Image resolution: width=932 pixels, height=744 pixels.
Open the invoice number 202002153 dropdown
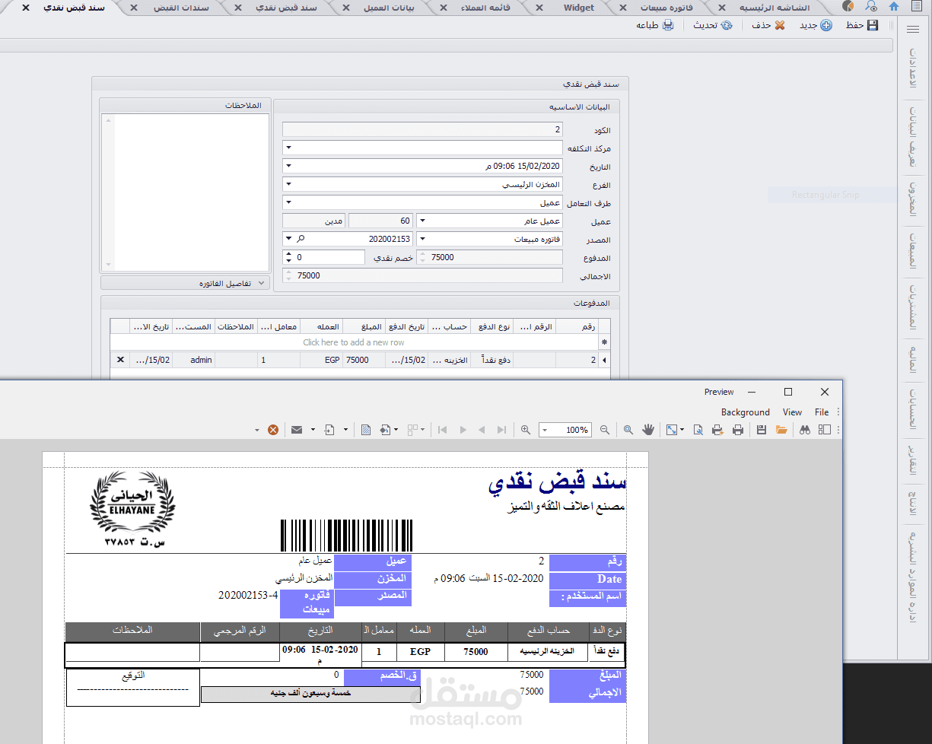(288, 239)
